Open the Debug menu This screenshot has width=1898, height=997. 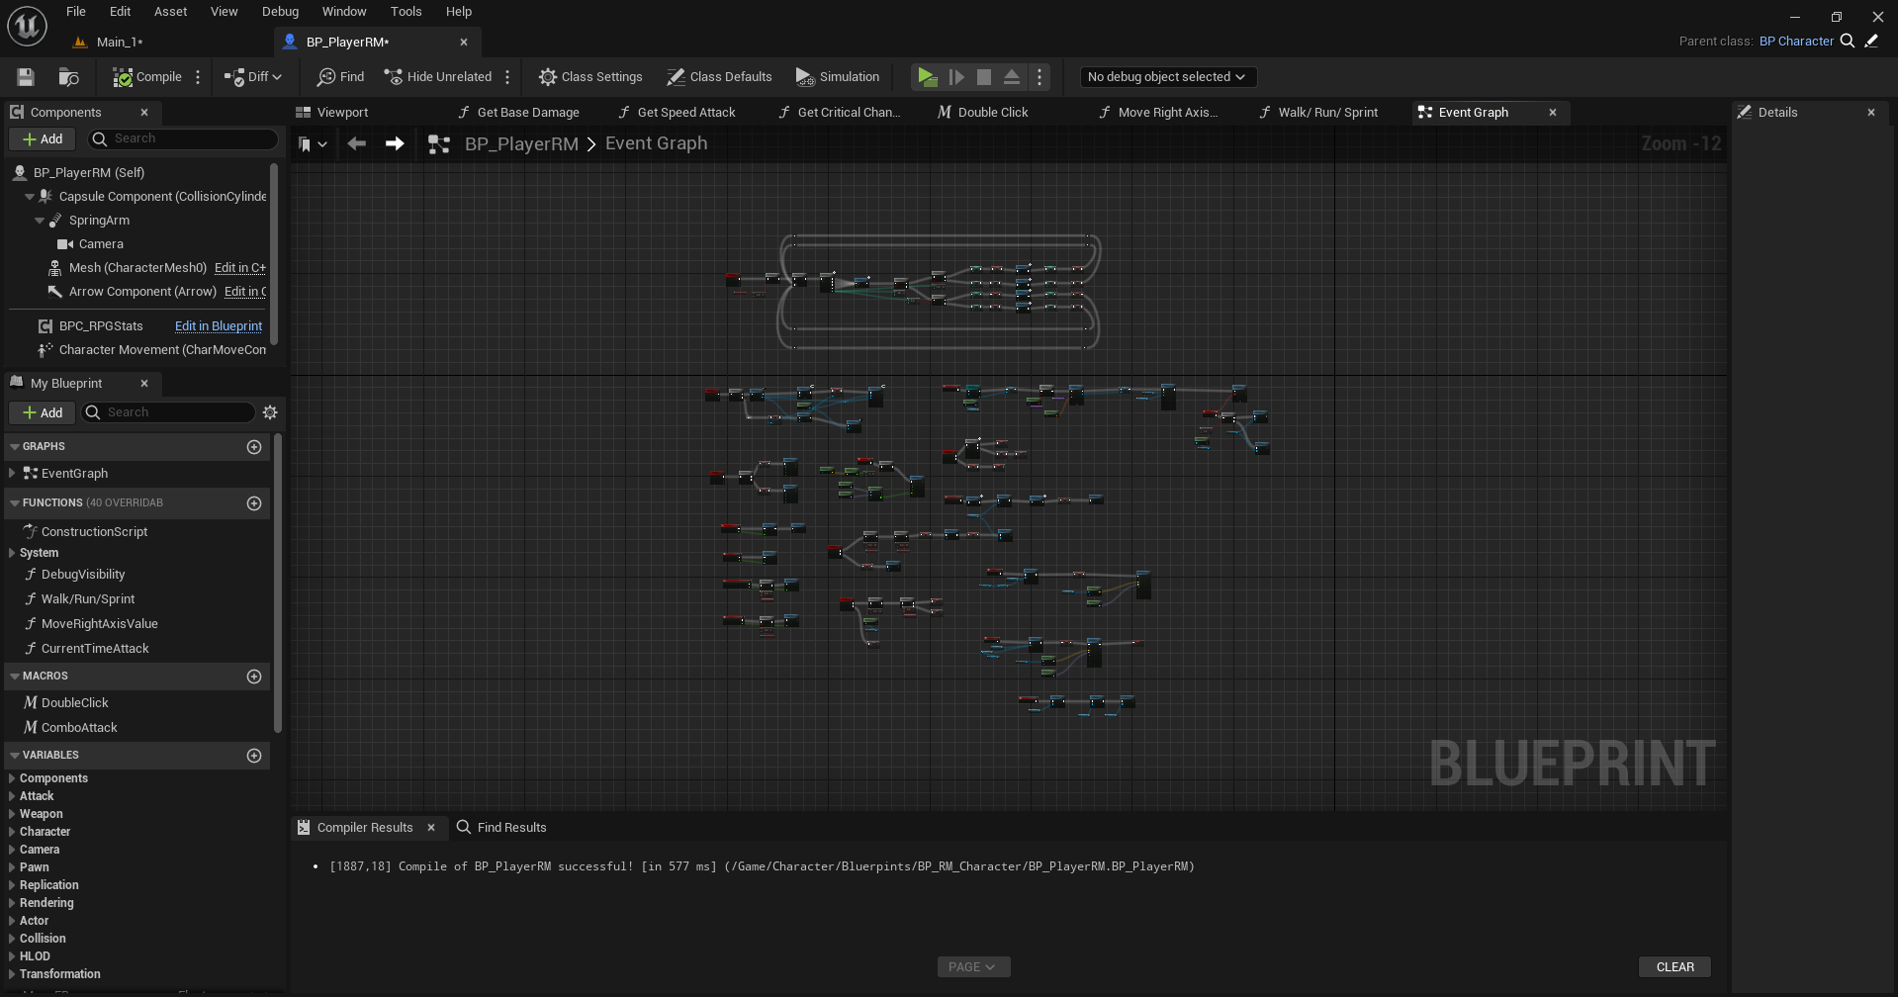[x=280, y=12]
